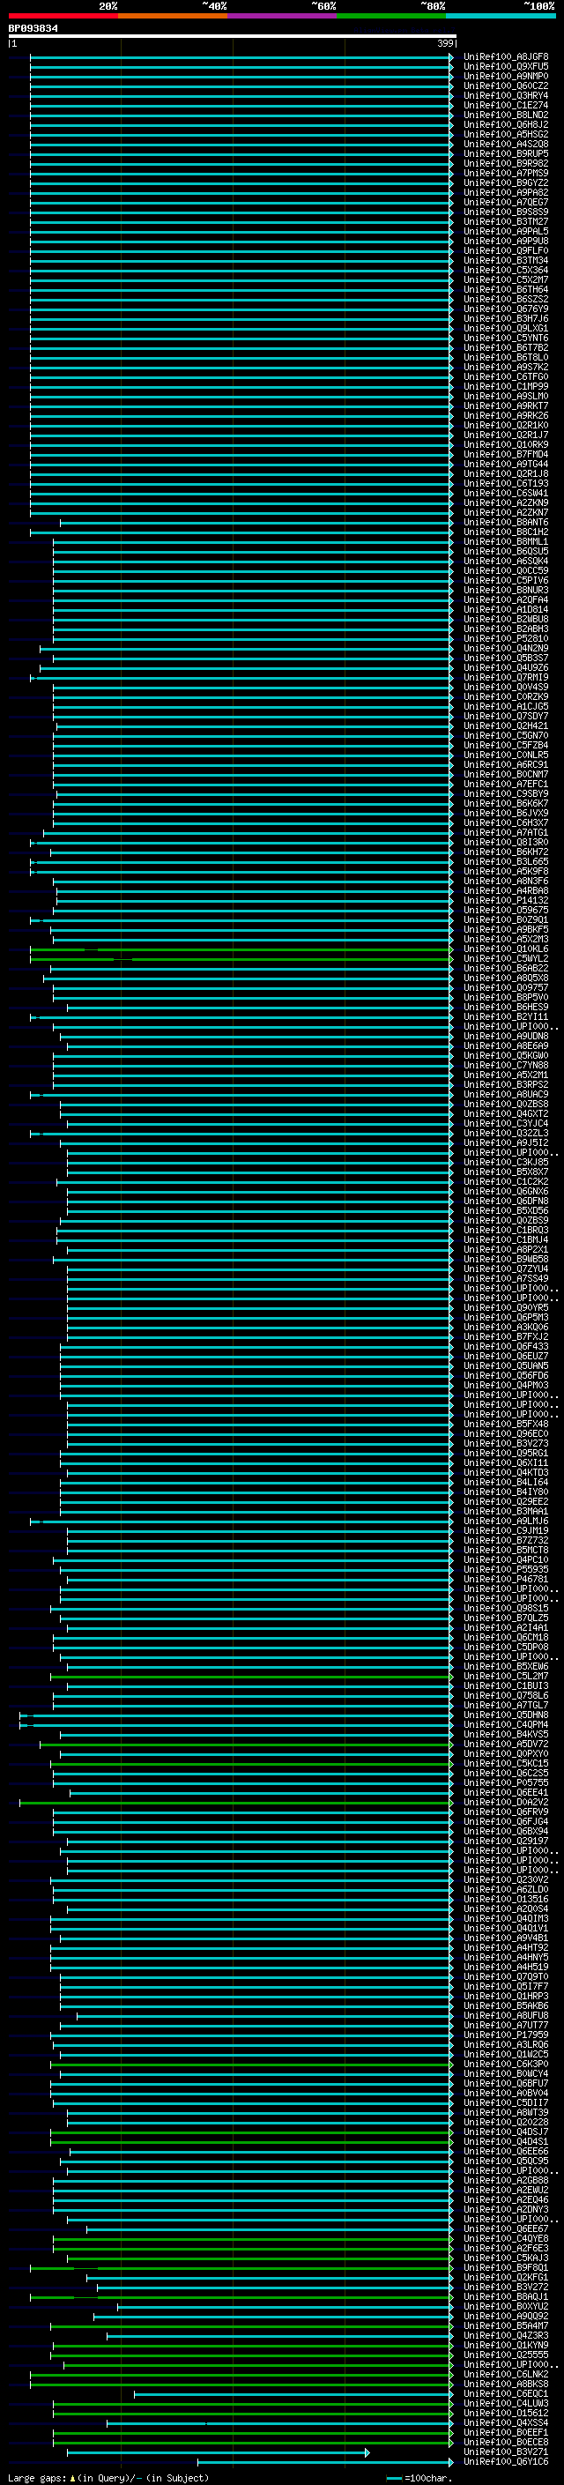Select hit label UniRef100_C7YN88

coord(506,1065)
